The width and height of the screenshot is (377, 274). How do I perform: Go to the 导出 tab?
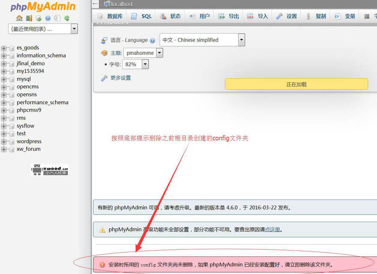click(x=229, y=16)
